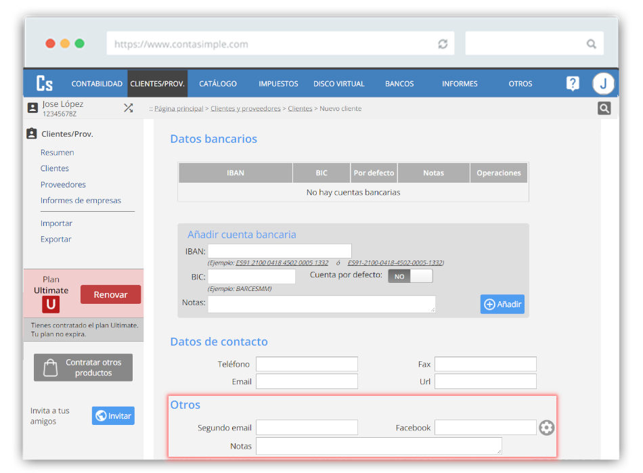Open the help question mark icon
The image size is (643, 473).
(573, 83)
